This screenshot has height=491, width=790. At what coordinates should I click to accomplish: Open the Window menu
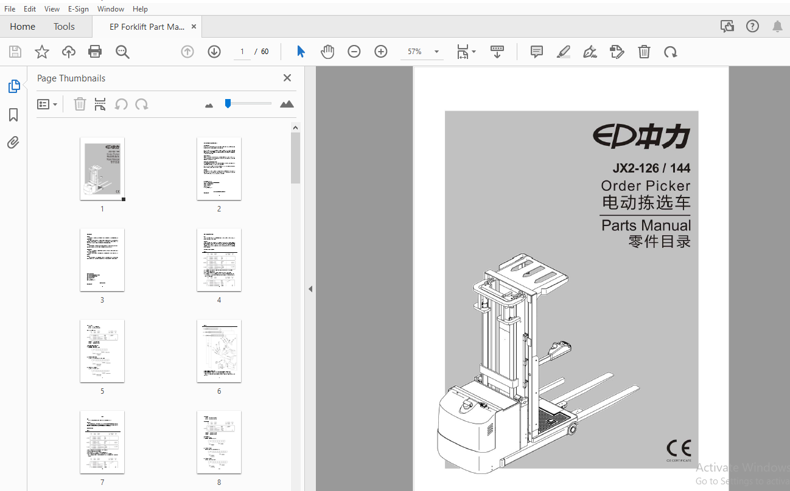[x=111, y=9]
